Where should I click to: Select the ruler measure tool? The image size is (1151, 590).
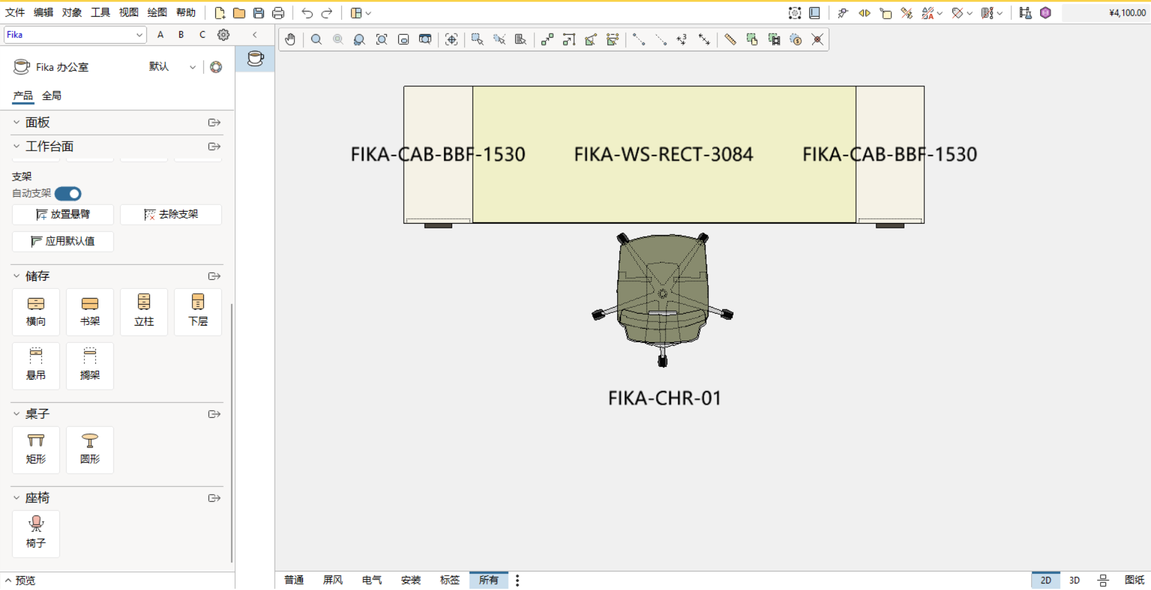coord(730,40)
